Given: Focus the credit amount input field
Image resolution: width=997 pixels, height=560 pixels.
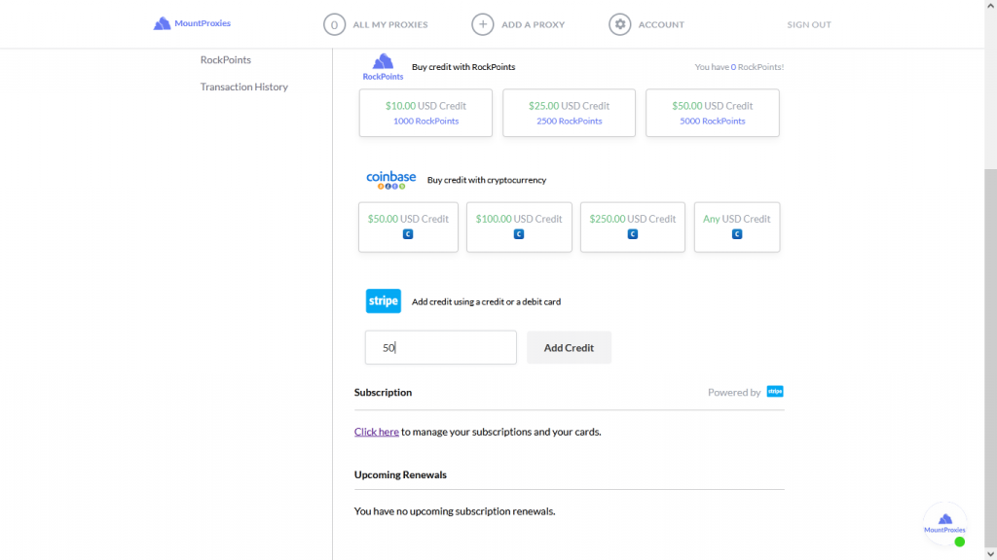Looking at the screenshot, I should click(x=441, y=347).
